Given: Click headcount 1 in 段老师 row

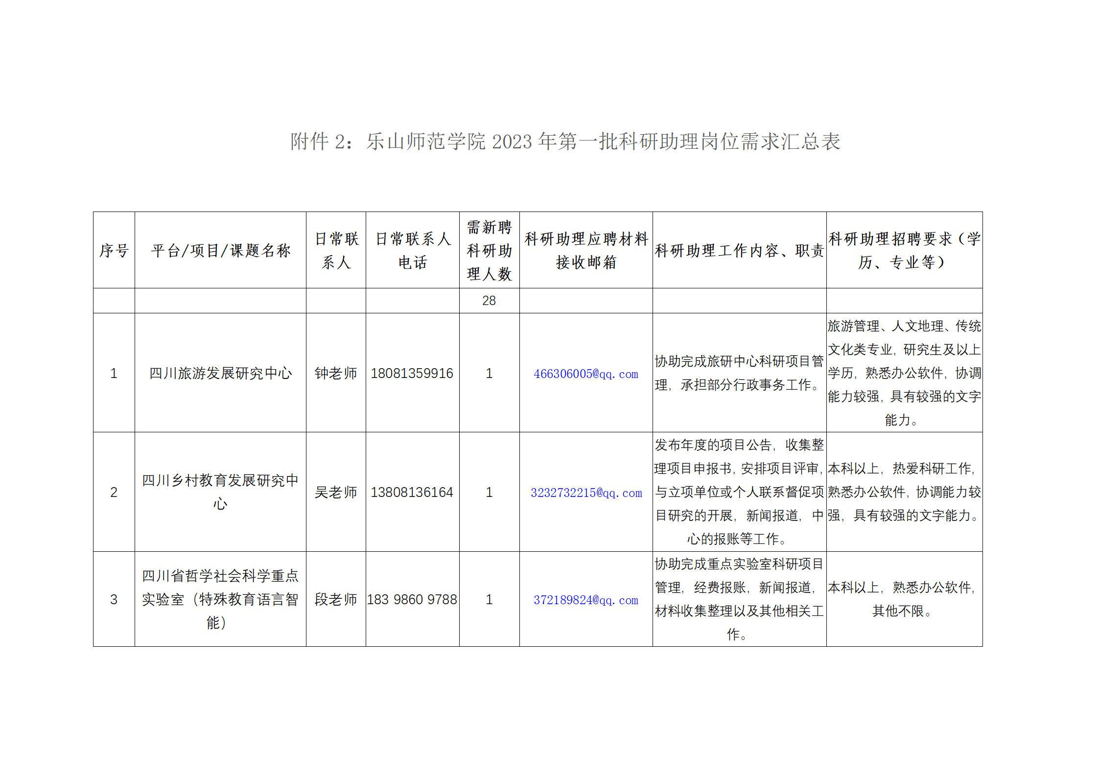Looking at the screenshot, I should click(x=489, y=599).
